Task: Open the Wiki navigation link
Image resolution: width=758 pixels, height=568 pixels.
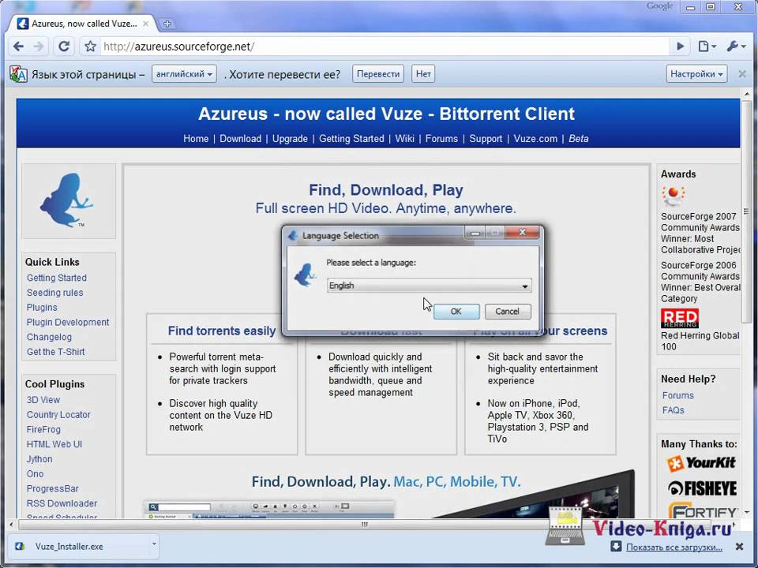Action: pos(404,139)
